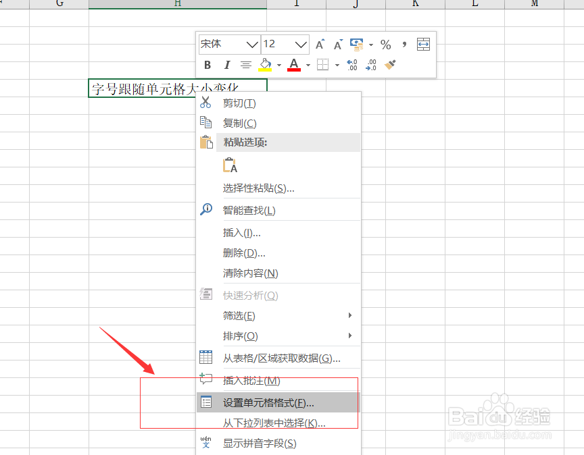584x455 pixels.
Task: Toggle italic formatting with the I icon
Action: [x=226, y=65]
